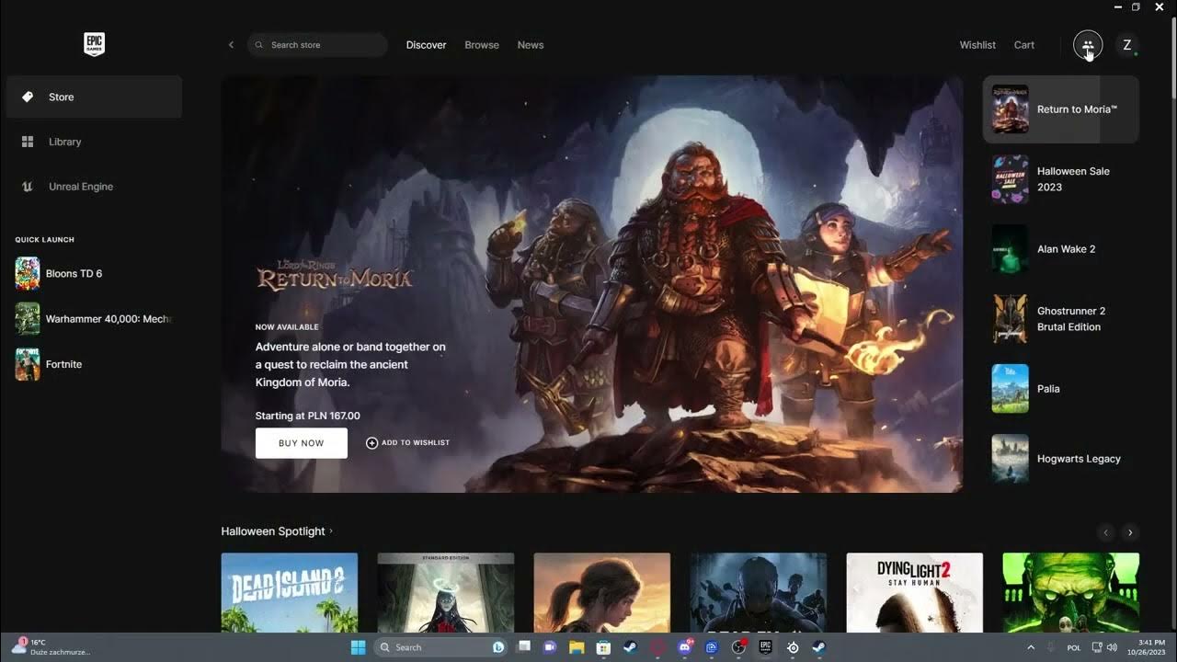The height and width of the screenshot is (662, 1177).
Task: Click the Buy Now button
Action: click(301, 443)
